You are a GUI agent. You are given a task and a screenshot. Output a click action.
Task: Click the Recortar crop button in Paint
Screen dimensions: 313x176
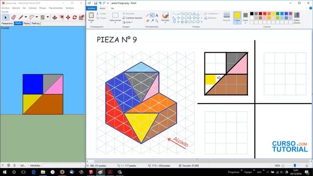point(128,14)
